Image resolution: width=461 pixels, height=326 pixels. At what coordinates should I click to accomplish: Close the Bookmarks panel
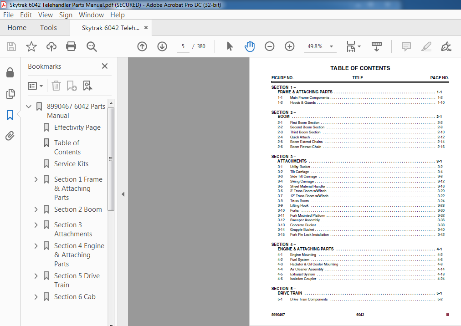(x=105, y=66)
